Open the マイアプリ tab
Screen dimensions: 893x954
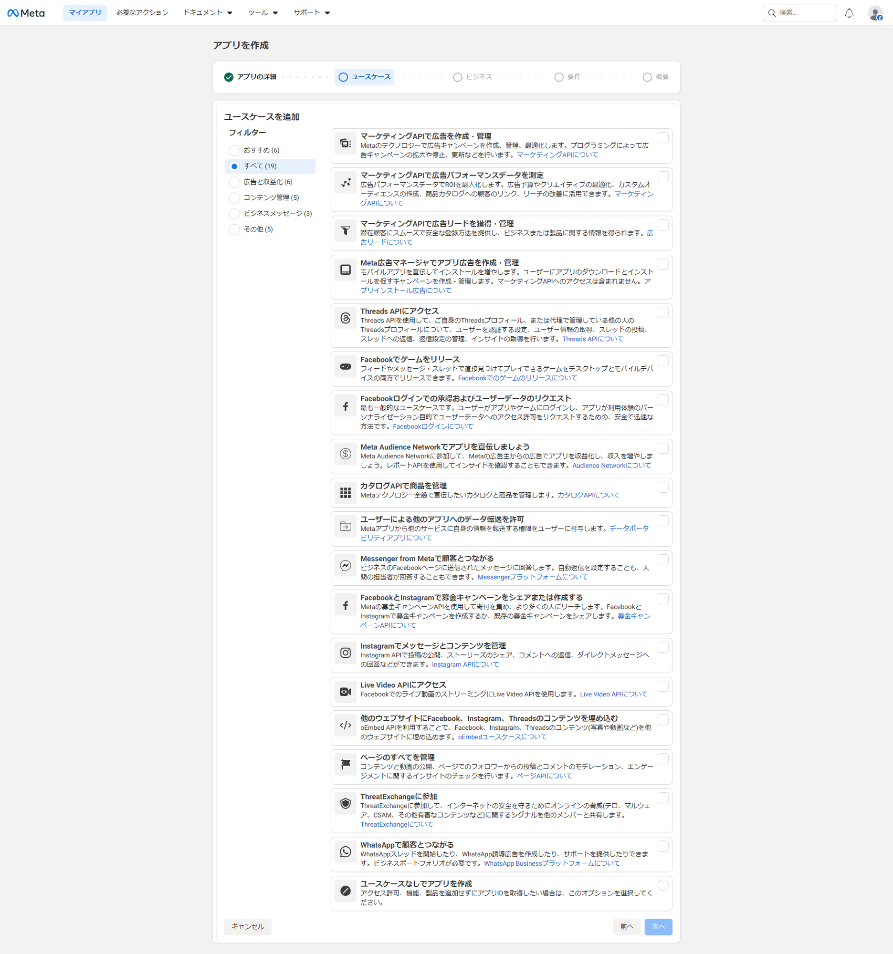click(85, 13)
